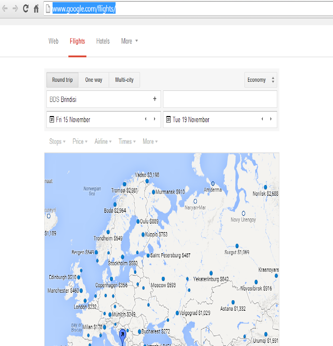Image resolution: width=333 pixels, height=346 pixels.
Task: Click the page icon in the address bar
Action: [x=48, y=9]
